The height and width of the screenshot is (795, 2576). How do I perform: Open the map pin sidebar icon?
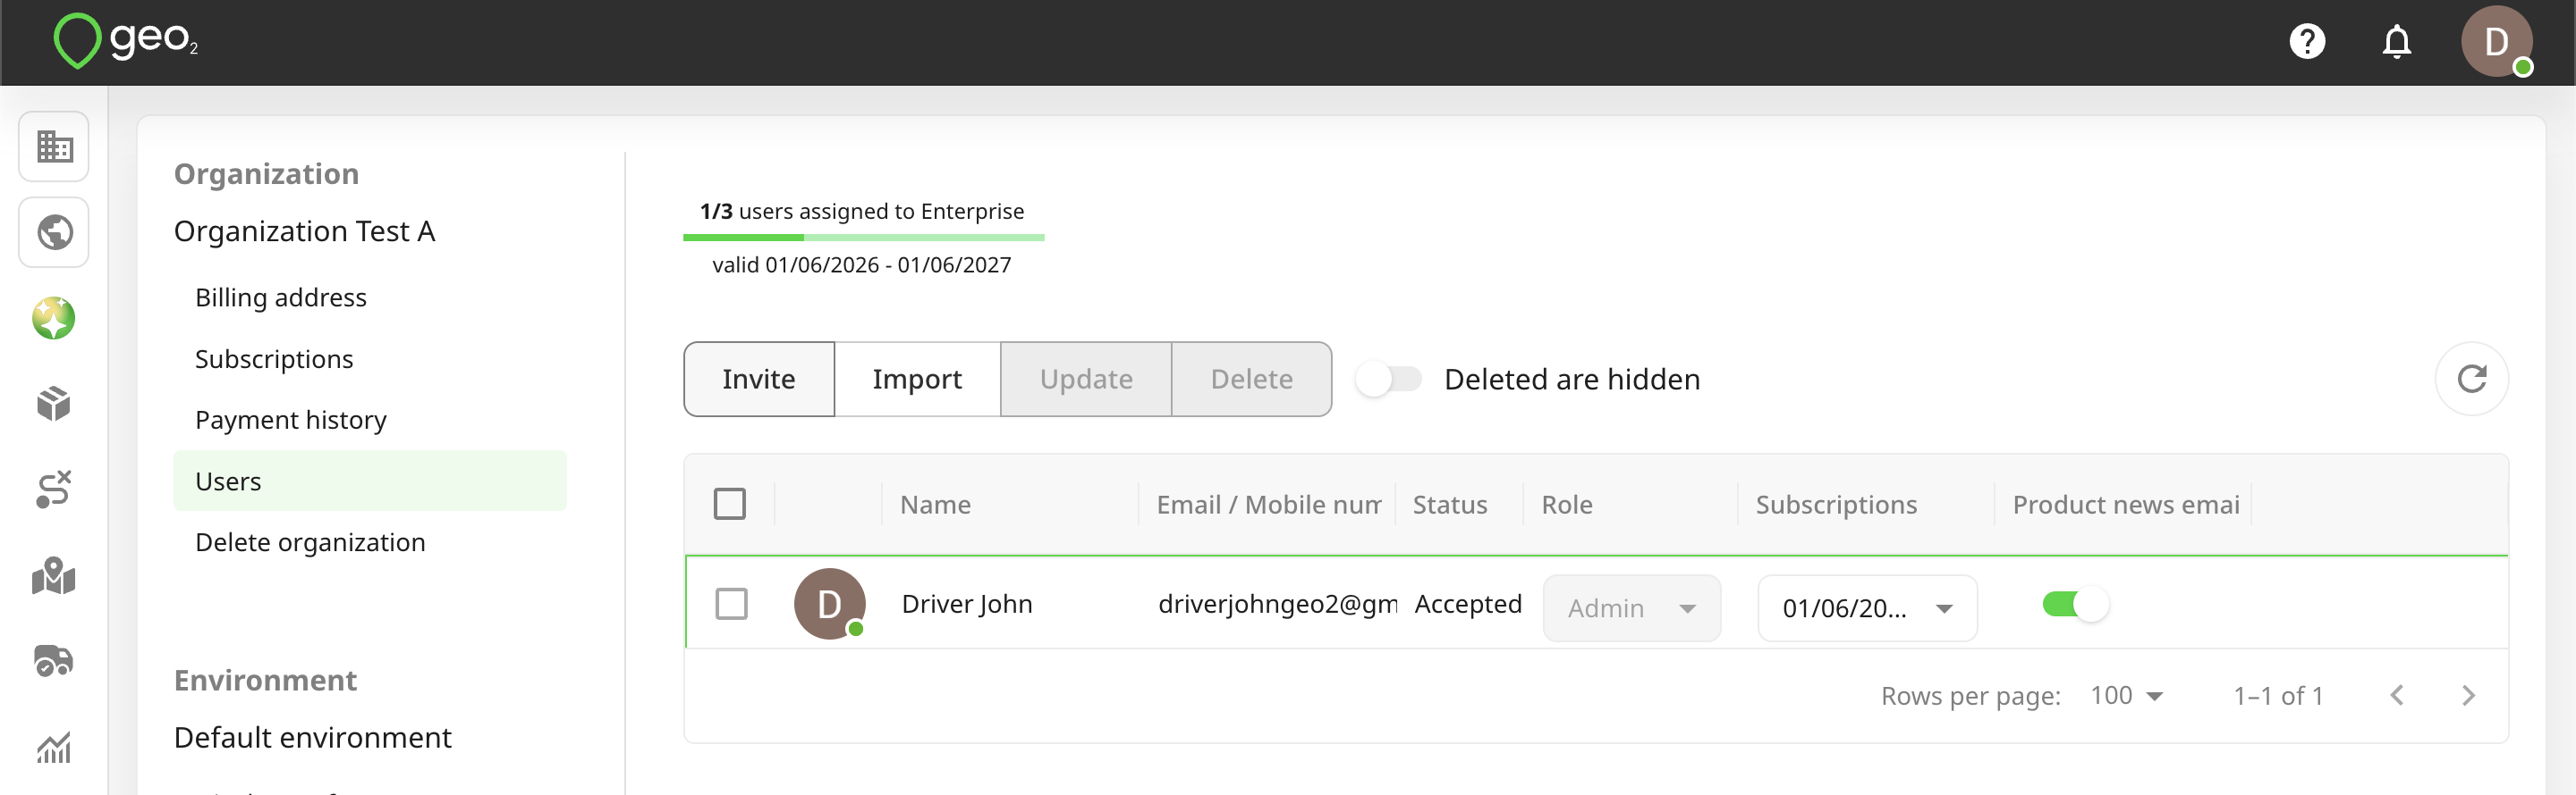click(x=54, y=576)
